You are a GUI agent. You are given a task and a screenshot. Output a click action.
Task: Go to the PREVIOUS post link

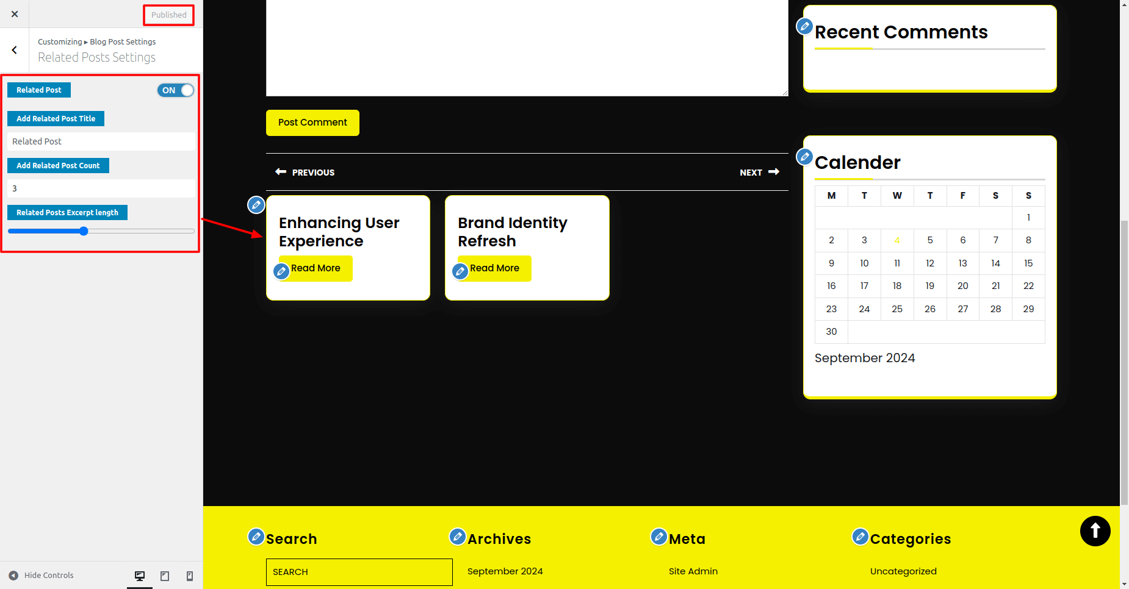click(305, 173)
